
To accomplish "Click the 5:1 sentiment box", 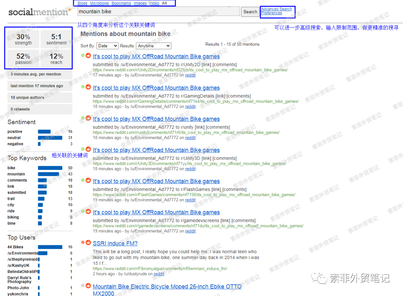I will point(56,39).
